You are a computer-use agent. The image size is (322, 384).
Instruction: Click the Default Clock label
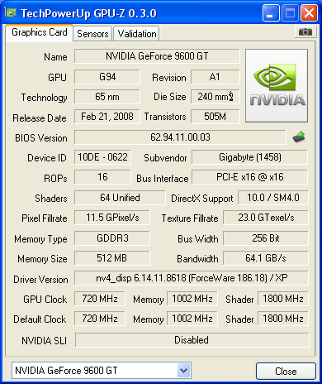coord(40,319)
